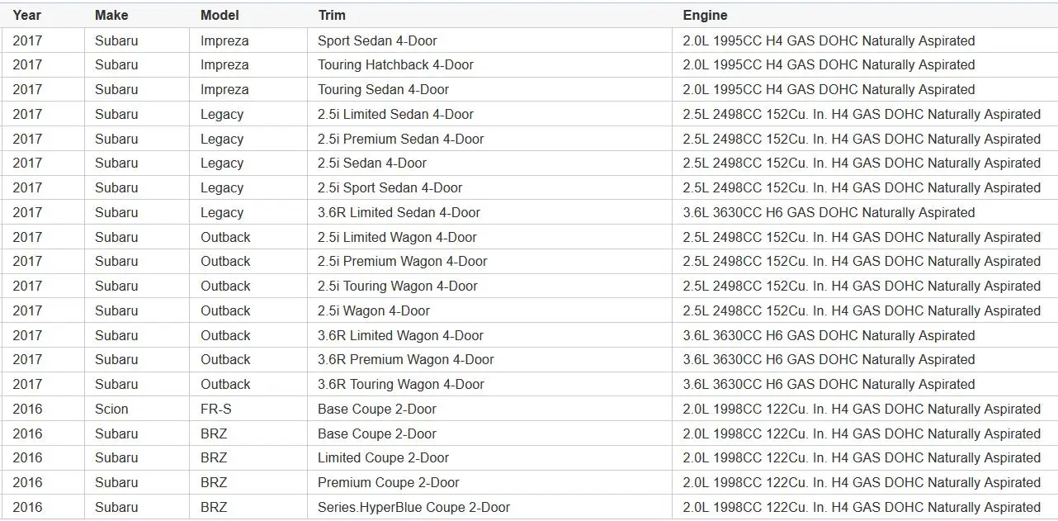Click the Scion make cell

(136, 409)
